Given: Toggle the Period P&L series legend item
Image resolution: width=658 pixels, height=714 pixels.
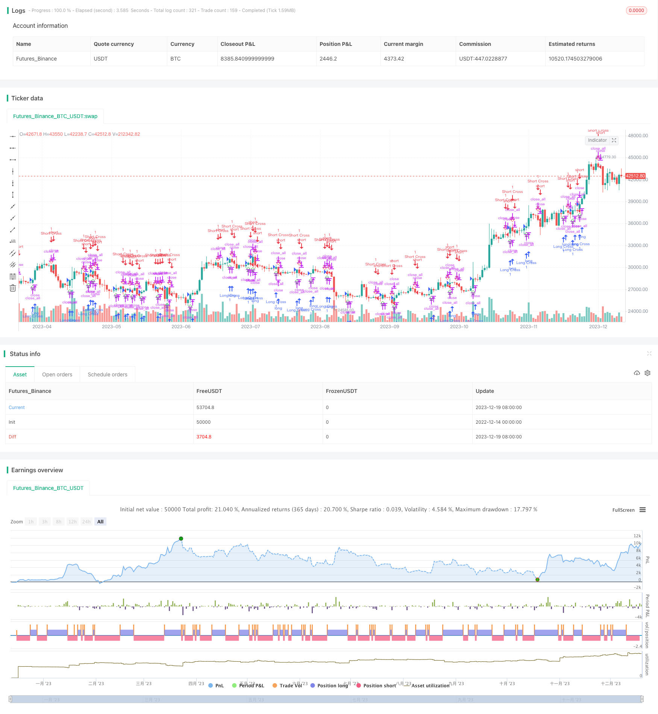Looking at the screenshot, I should (248, 685).
